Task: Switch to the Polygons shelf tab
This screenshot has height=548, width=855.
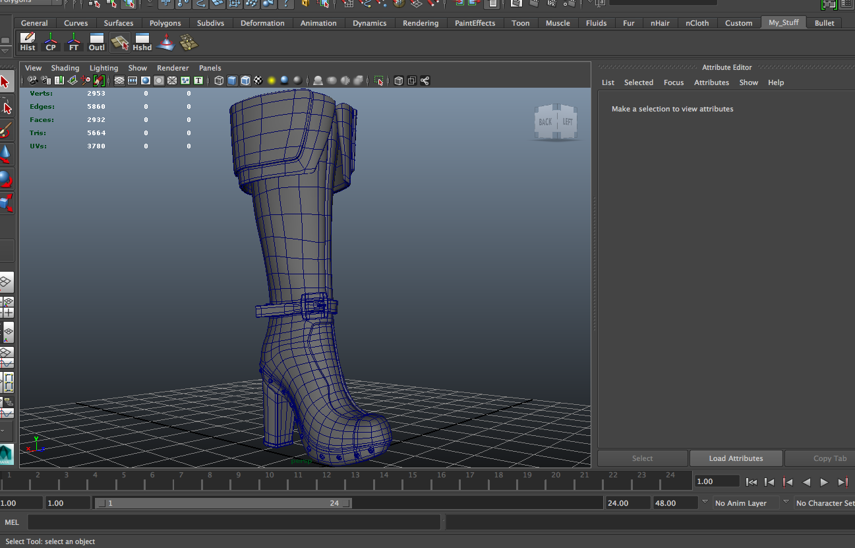Action: click(x=165, y=23)
